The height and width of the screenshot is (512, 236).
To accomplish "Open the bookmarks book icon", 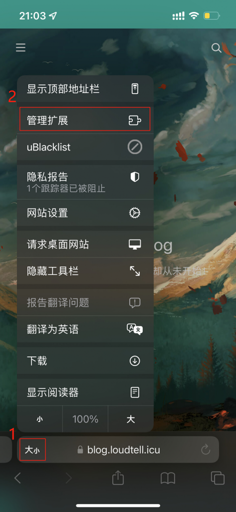I will click(168, 478).
